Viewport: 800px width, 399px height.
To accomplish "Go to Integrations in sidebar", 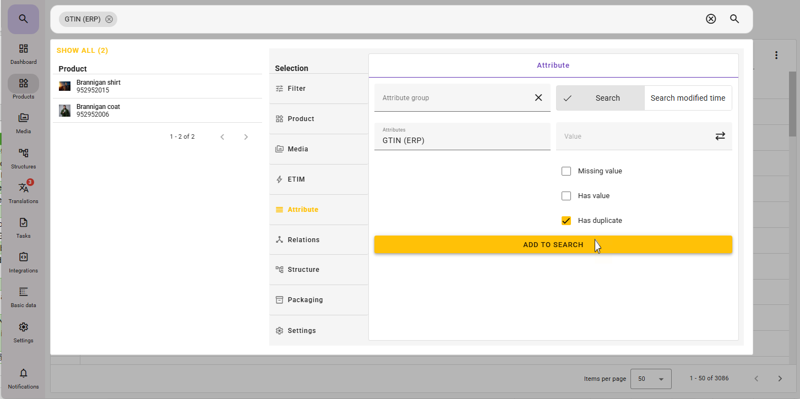I will [x=23, y=261].
